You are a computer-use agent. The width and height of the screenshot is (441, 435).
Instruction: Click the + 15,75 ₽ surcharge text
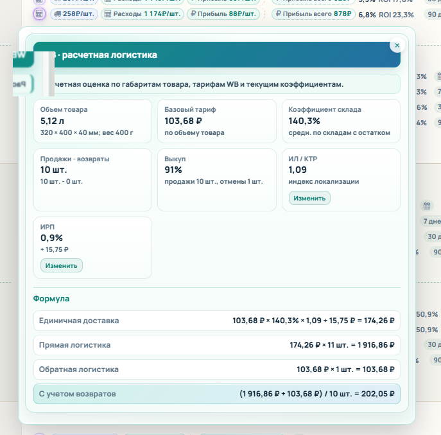tap(55, 250)
